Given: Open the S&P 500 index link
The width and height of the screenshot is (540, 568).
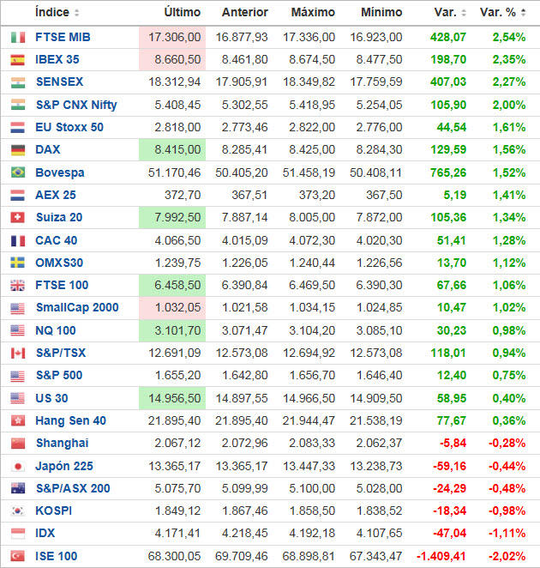Looking at the screenshot, I should 60,375.
